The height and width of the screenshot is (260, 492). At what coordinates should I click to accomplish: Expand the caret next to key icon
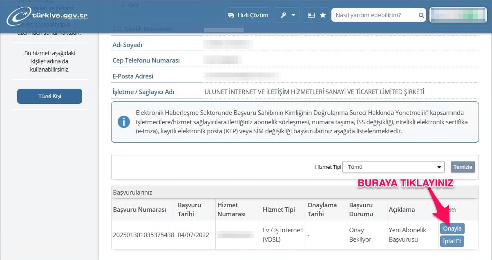293,15
